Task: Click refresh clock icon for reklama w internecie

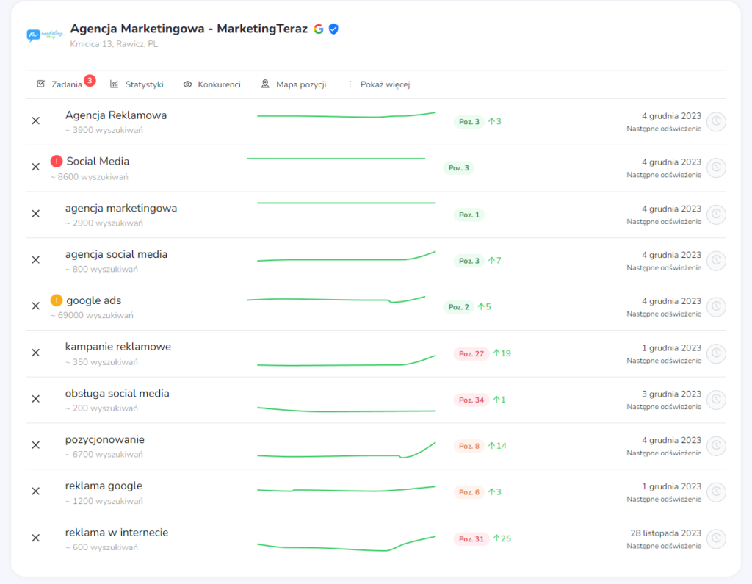Action: pyautogui.click(x=716, y=539)
